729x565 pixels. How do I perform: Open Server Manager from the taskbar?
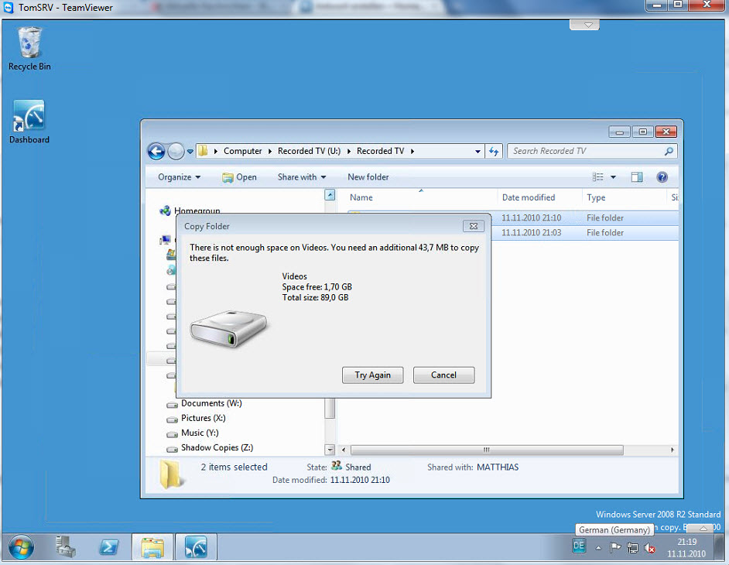tap(66, 547)
